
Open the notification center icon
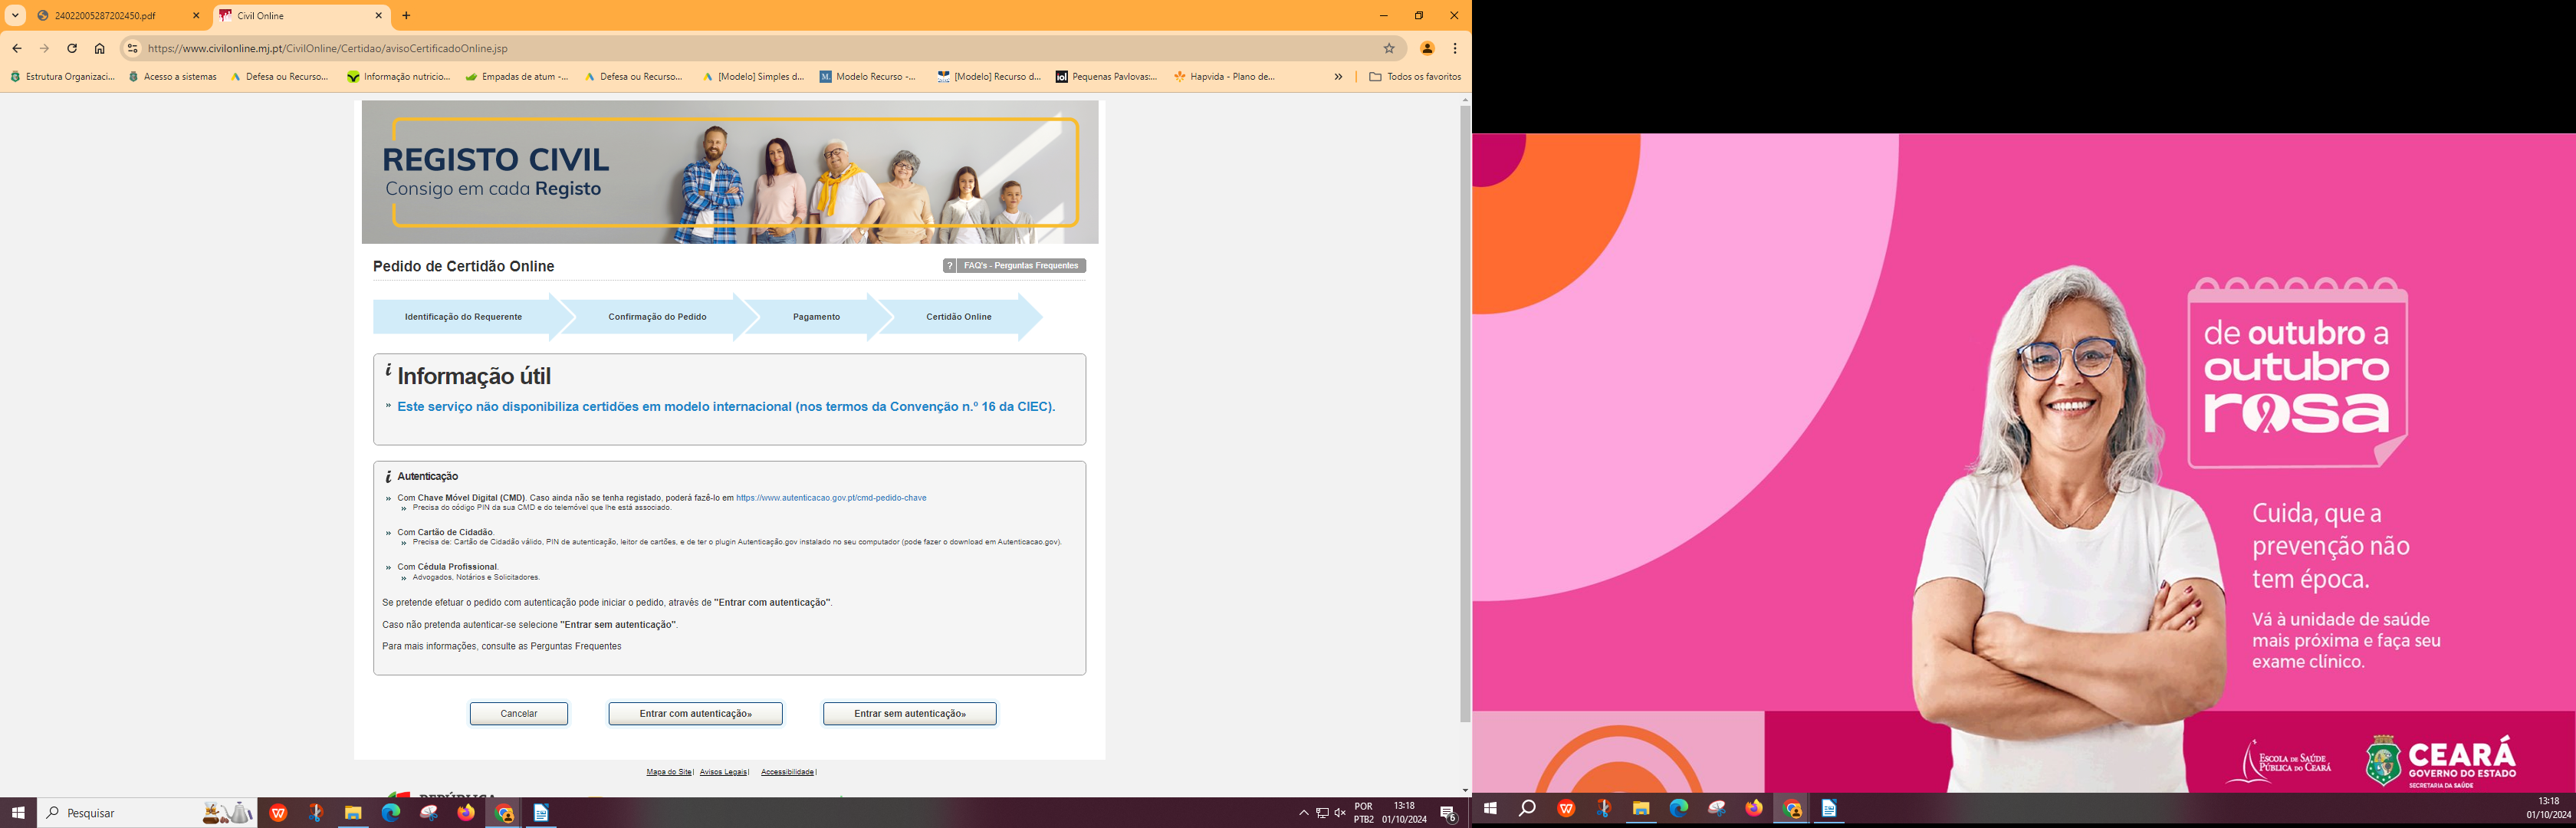tap(1448, 813)
